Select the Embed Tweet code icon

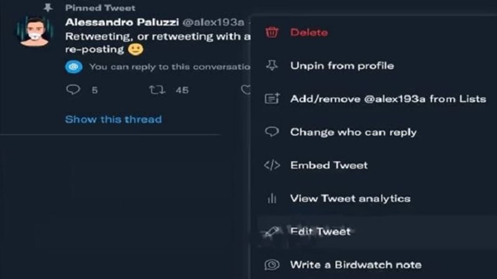tap(273, 165)
